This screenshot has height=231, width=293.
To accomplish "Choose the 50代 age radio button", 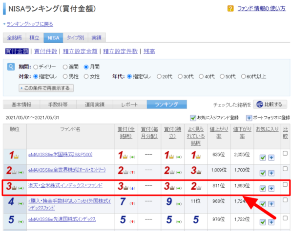I will tap(222, 76).
